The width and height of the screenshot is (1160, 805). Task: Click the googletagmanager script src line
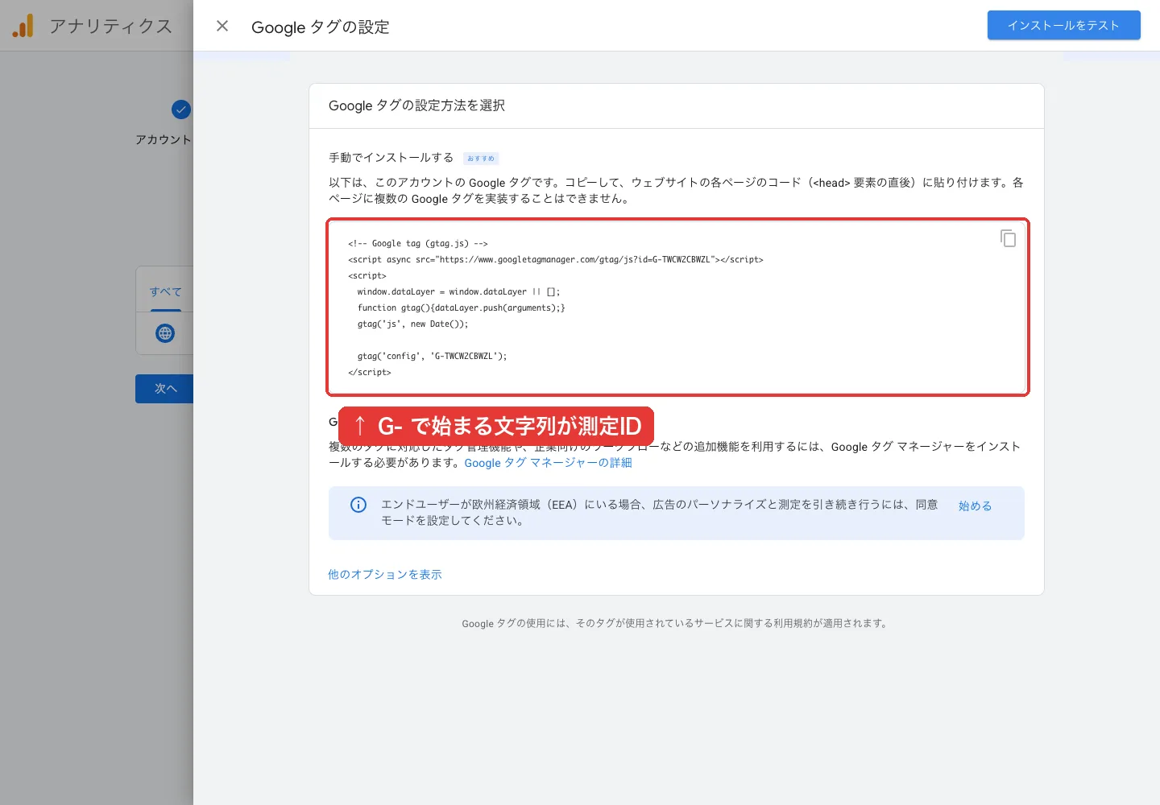[556, 259]
